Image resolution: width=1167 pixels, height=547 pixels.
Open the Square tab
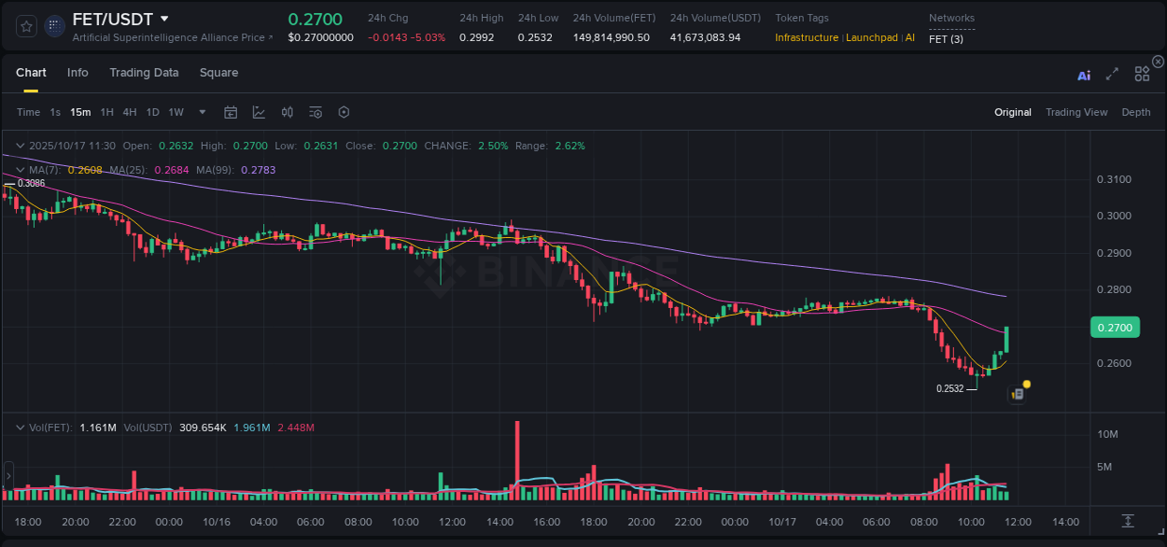219,72
